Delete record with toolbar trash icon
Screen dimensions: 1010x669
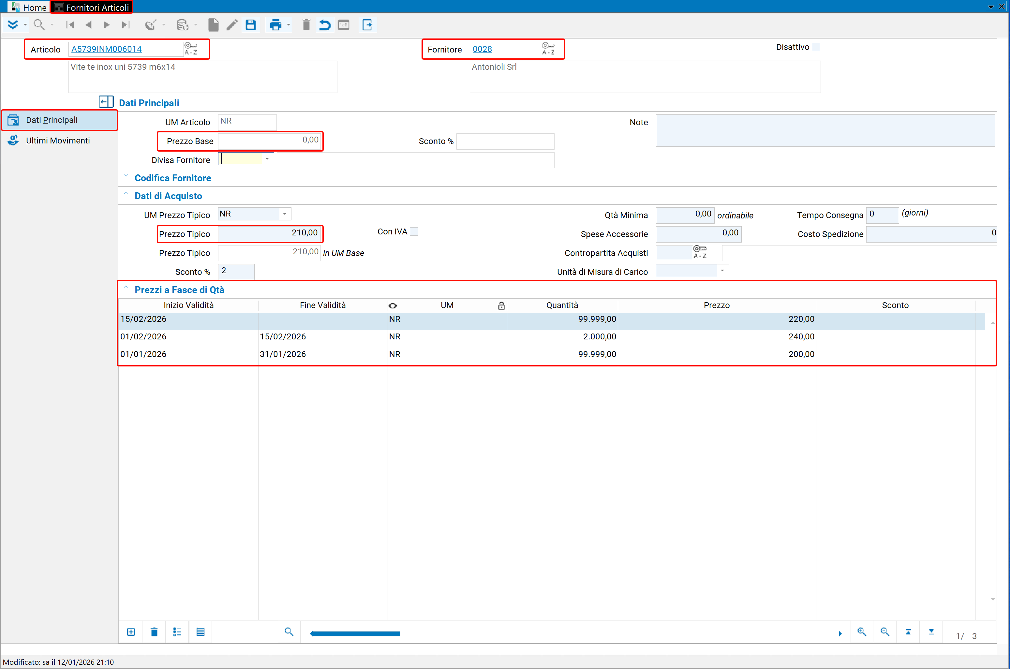306,25
